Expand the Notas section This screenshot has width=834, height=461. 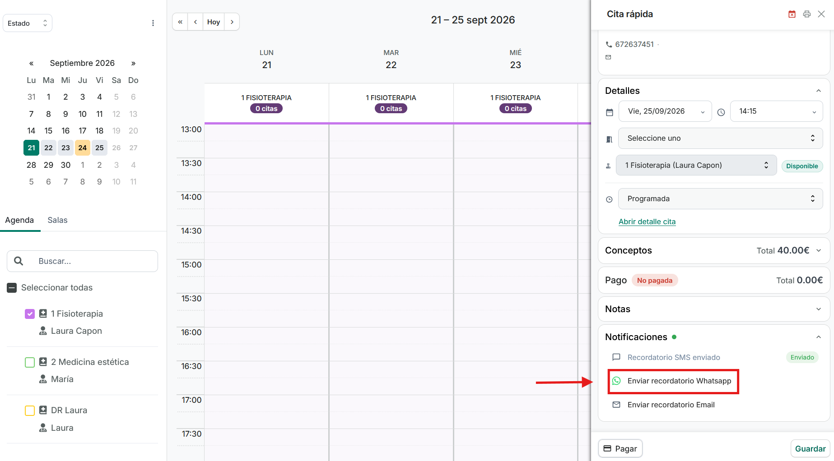[x=714, y=309]
